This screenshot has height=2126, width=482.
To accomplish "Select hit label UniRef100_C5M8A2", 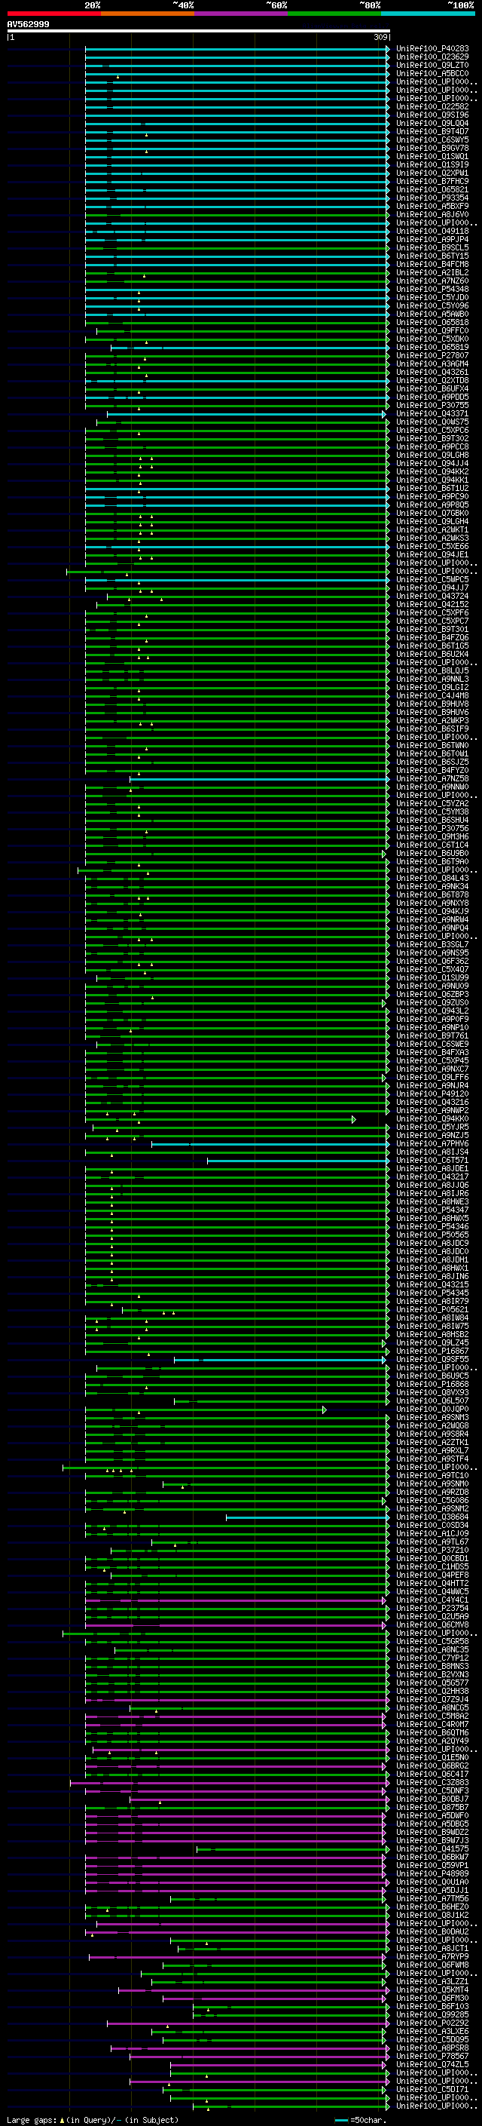I will (x=432, y=1716).
